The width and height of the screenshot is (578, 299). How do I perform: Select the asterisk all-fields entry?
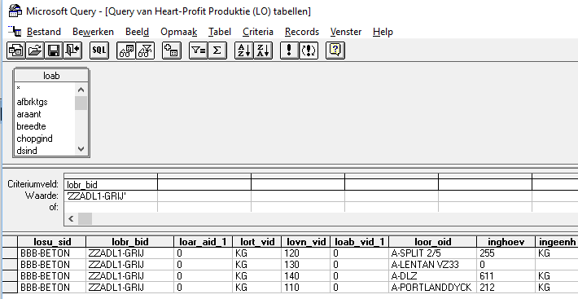(19, 89)
